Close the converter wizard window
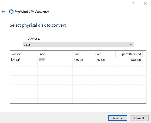 145,4
